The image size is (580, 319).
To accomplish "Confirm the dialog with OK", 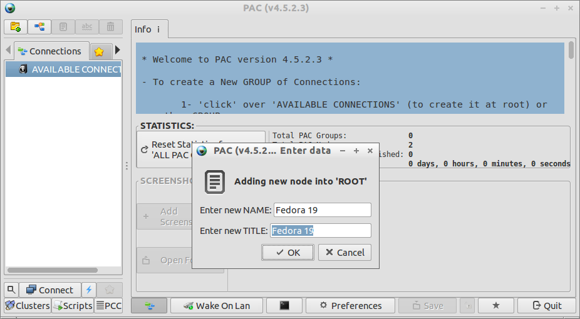I will point(287,252).
